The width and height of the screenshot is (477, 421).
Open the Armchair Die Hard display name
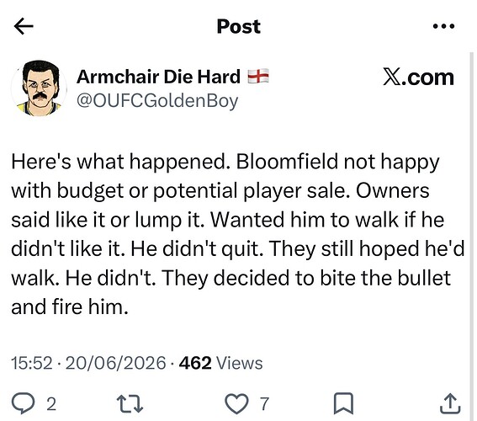(158, 77)
